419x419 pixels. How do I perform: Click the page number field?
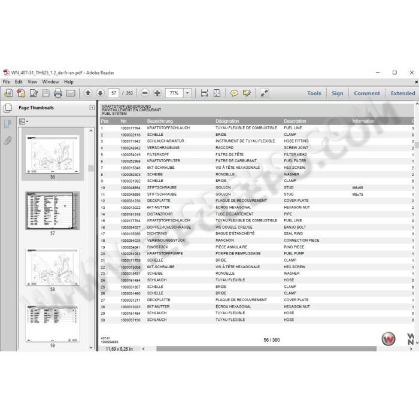tap(114, 93)
